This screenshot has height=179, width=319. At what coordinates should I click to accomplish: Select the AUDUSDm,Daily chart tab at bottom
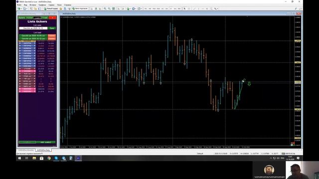pos(43,150)
